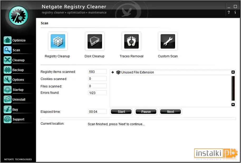Click the Registry items scanned field 593
The width and height of the screenshot is (241, 163).
(97, 72)
